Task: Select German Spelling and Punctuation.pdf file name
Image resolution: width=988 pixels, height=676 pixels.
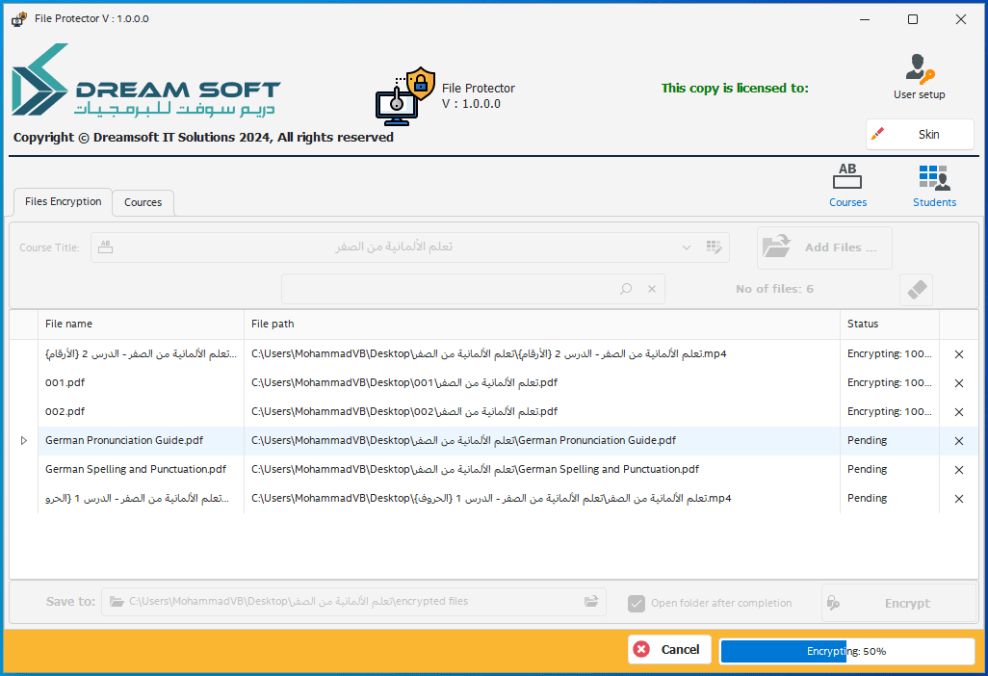Action: tap(141, 469)
